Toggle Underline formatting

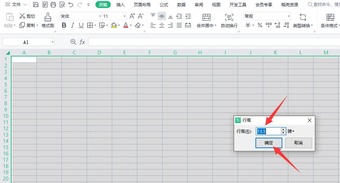pyautogui.click(x=81, y=25)
